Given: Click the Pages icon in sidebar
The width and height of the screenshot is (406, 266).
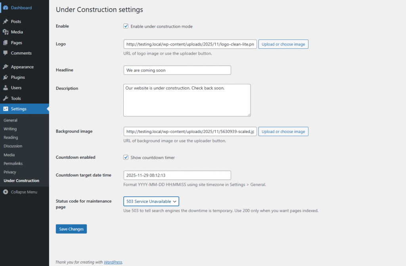Looking at the screenshot, I should coord(5,42).
